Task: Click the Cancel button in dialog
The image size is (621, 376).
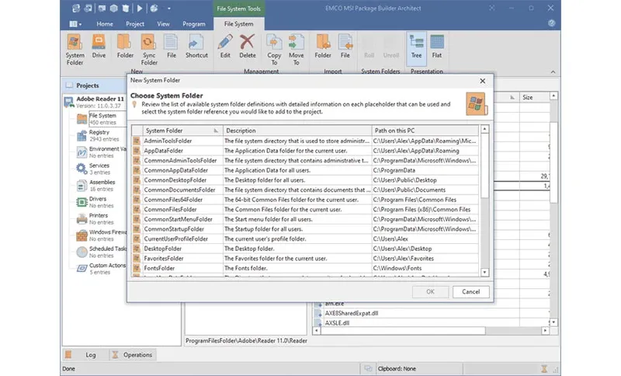Action: click(x=470, y=291)
